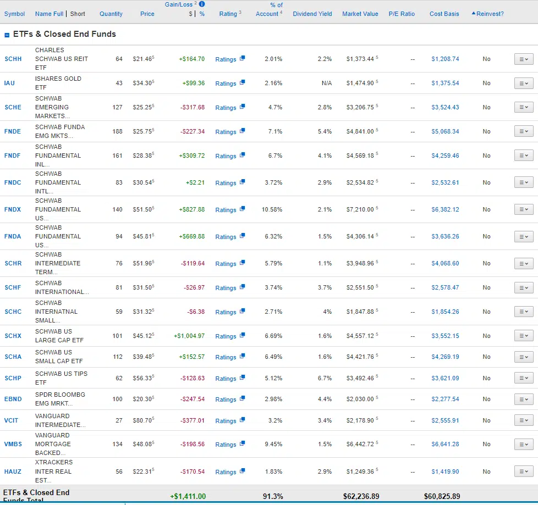This screenshot has height=505, width=538.
Task: Open actions dropdown for SCHH row
Action: click(524, 59)
